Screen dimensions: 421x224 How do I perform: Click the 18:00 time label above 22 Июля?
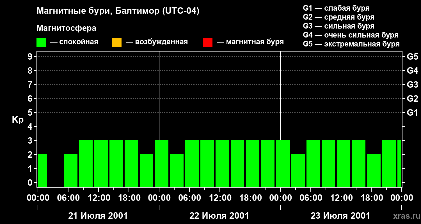(250, 198)
